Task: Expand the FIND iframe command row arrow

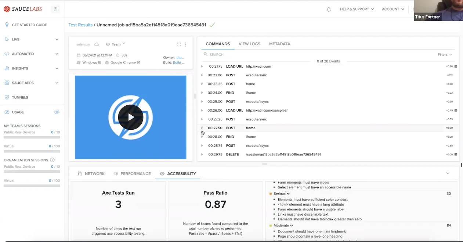Action: click(202, 93)
